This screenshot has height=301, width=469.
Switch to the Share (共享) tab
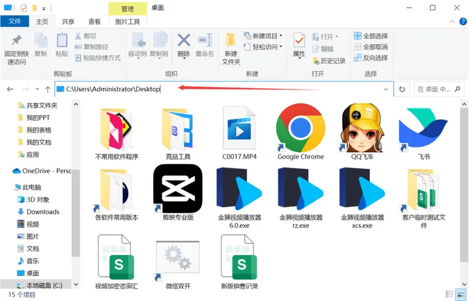point(68,21)
